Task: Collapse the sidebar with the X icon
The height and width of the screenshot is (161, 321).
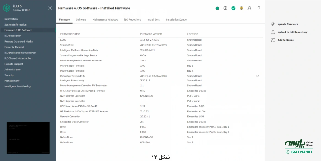Action: click(x=50, y=8)
